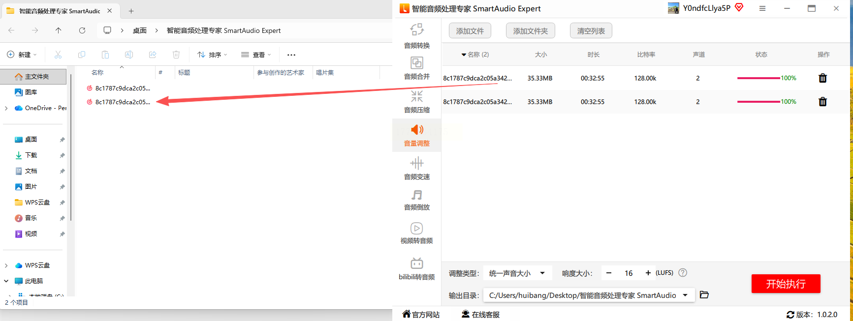Close the SmartAudio Explorer tab
The width and height of the screenshot is (853, 321).
[x=110, y=10]
